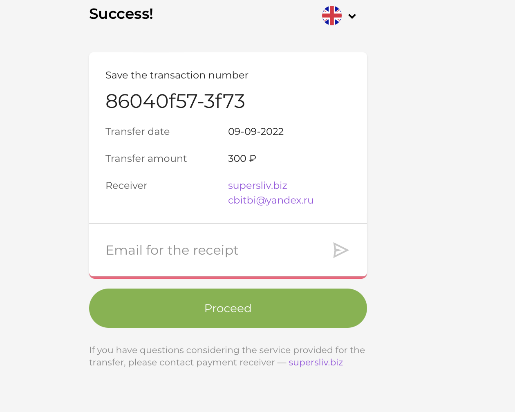Click the Transfer amount label

tap(146, 159)
